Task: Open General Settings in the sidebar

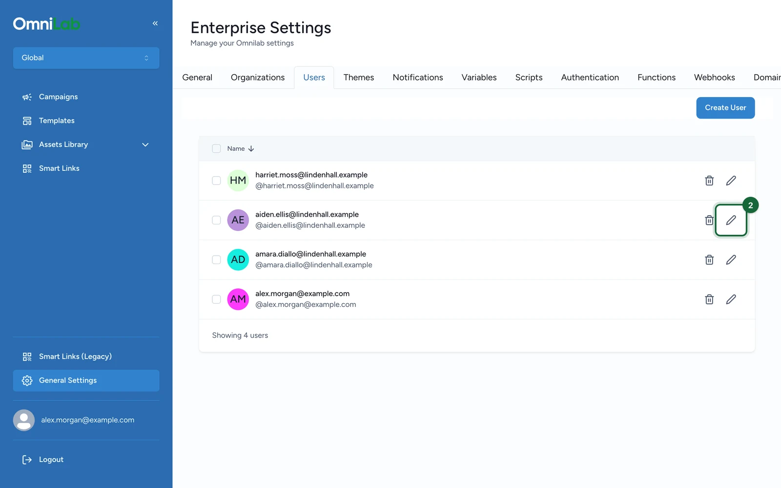Action: tap(86, 381)
